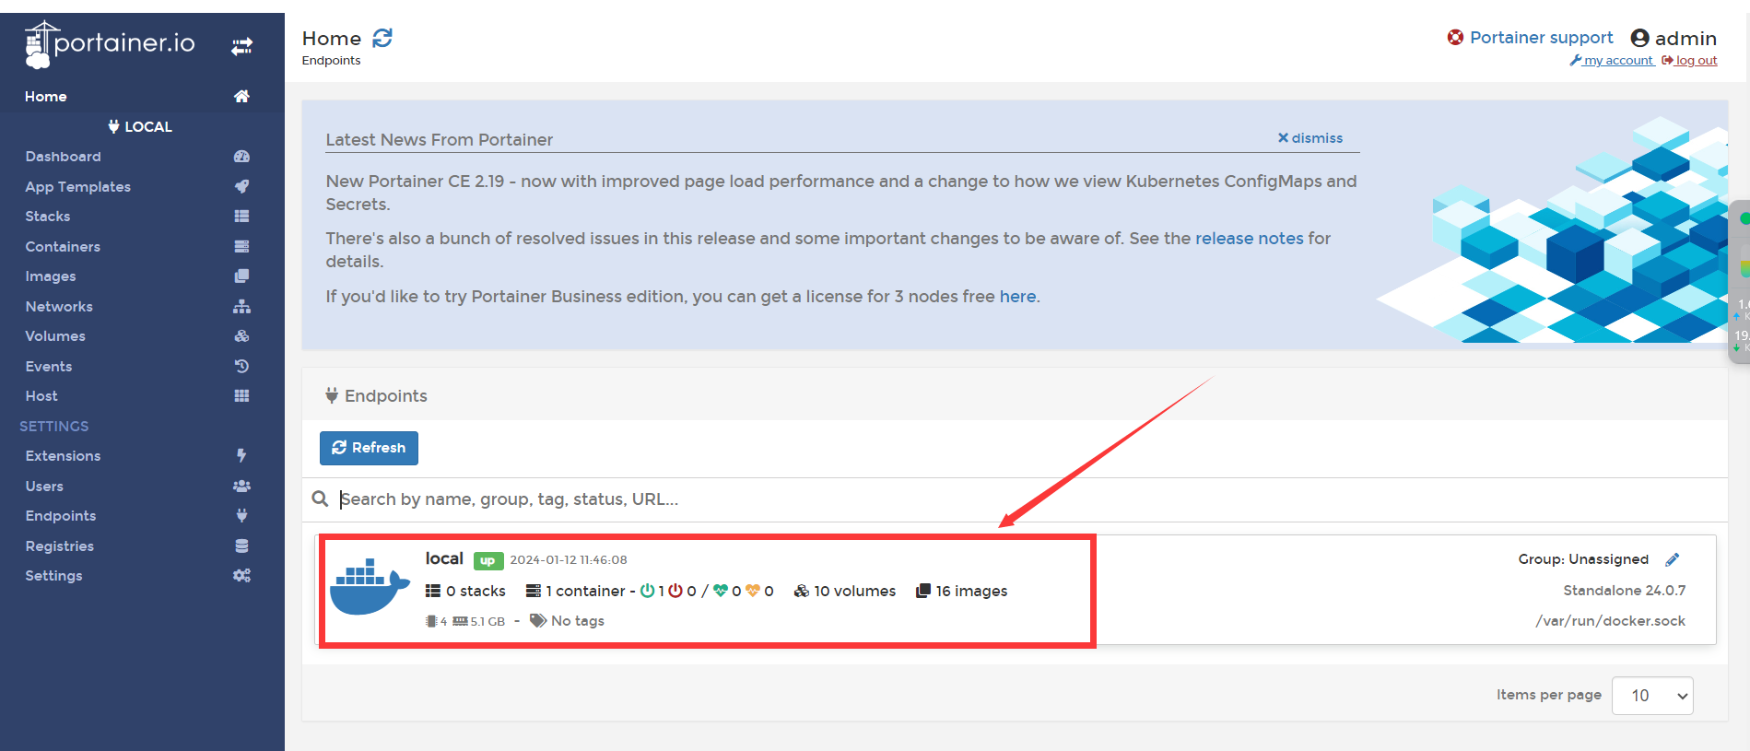The image size is (1750, 751).
Task: Click the Home house icon in sidebar
Action: [241, 96]
